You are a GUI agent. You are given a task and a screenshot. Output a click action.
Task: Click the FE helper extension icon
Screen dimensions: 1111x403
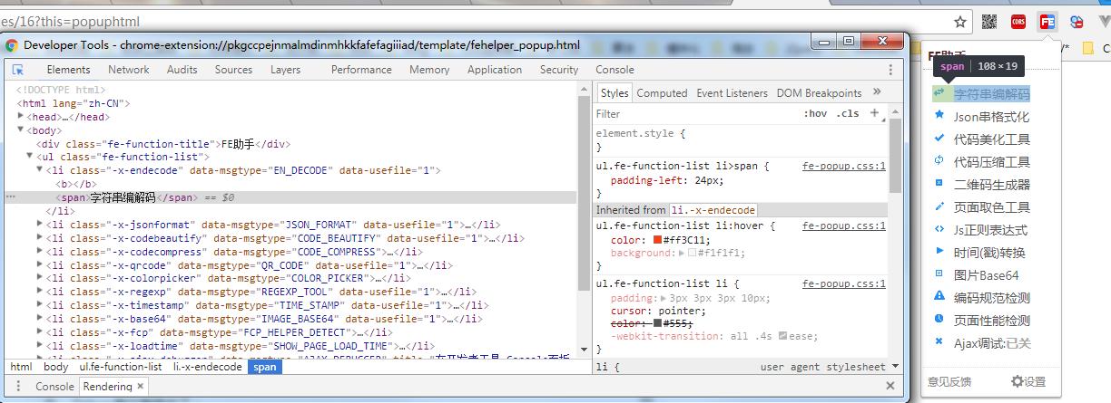click(x=1047, y=22)
